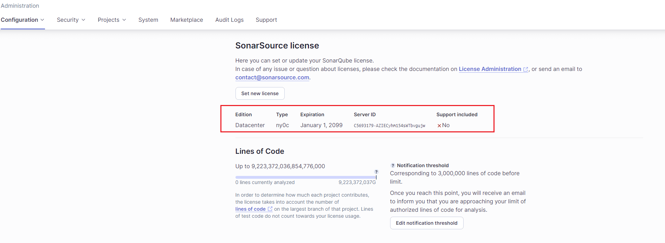Click the Support included column header
Screen dimensions: 665x243
pyautogui.click(x=457, y=114)
